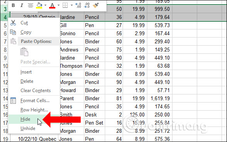Screen dimensions: 227x142
Task: Click the Howard name cell
Action: [x=71, y=91]
